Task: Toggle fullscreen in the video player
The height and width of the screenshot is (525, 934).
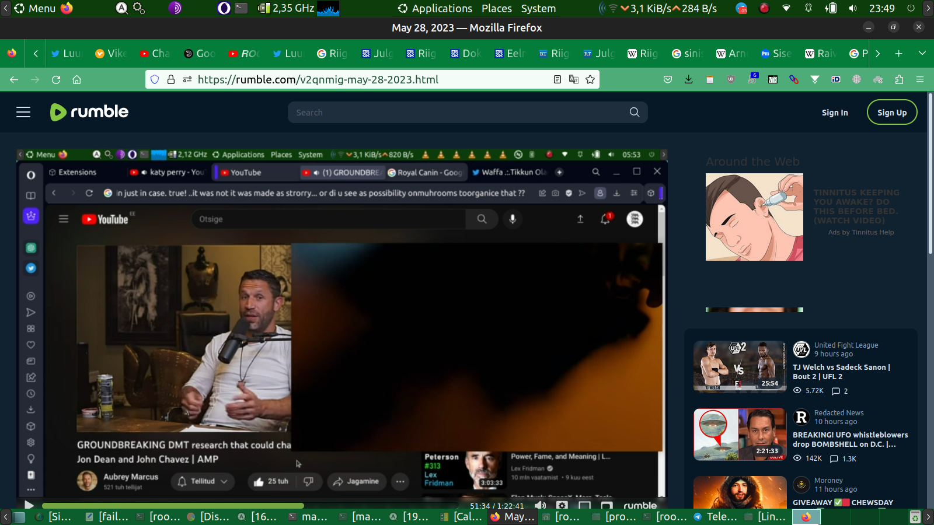Action: [607, 506]
